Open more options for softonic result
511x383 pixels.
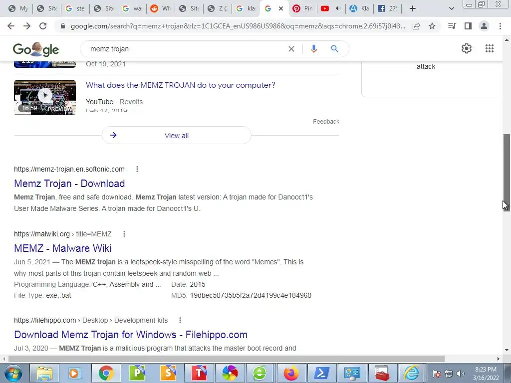(x=137, y=169)
